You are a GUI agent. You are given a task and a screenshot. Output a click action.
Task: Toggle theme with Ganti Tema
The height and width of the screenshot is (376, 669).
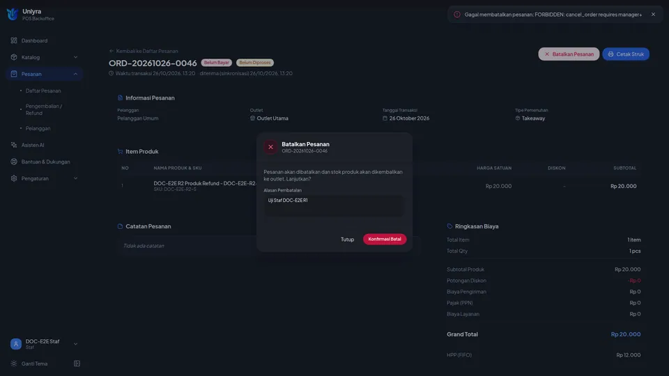[x=34, y=363]
